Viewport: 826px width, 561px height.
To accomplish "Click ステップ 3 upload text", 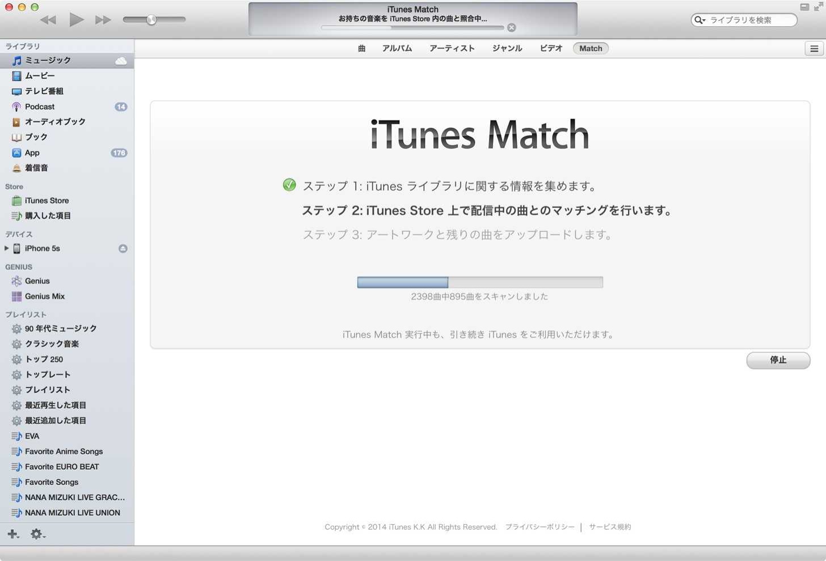I will 457,235.
